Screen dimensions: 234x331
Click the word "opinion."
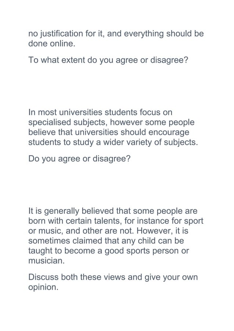pyautogui.click(x=43, y=287)
